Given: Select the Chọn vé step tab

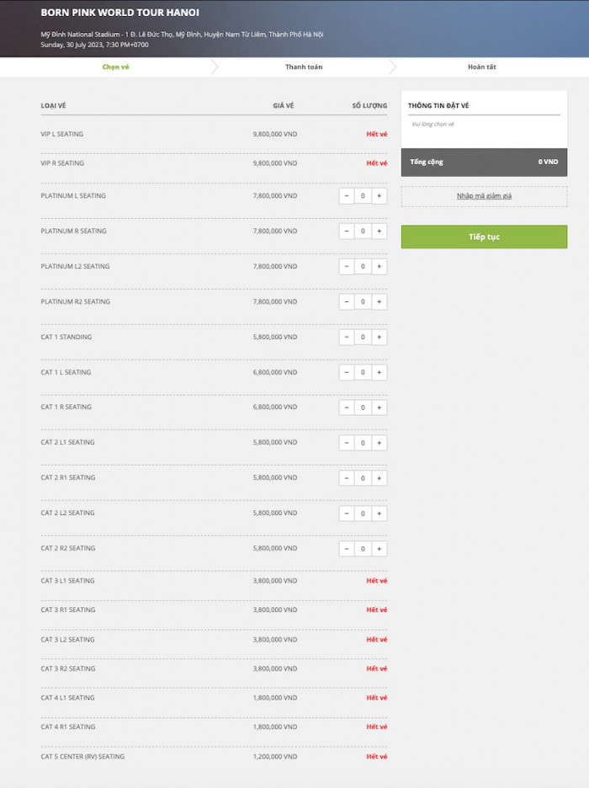Looking at the screenshot, I should (115, 67).
